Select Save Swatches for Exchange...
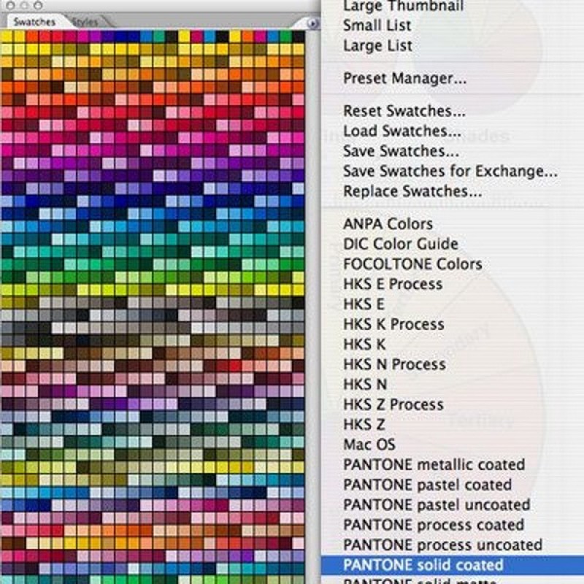Image resolution: width=584 pixels, height=584 pixels. 450,172
